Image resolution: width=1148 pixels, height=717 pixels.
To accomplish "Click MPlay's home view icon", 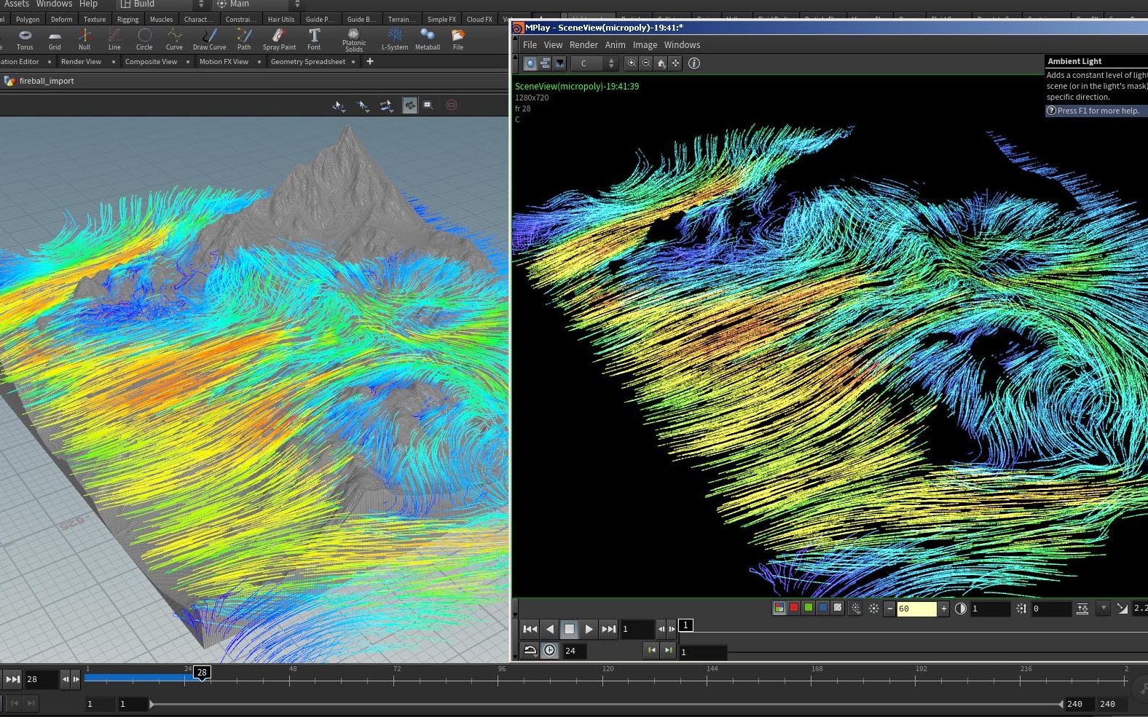I will click(x=661, y=63).
